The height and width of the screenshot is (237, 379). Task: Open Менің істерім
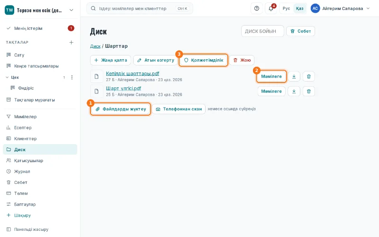(x=40, y=28)
